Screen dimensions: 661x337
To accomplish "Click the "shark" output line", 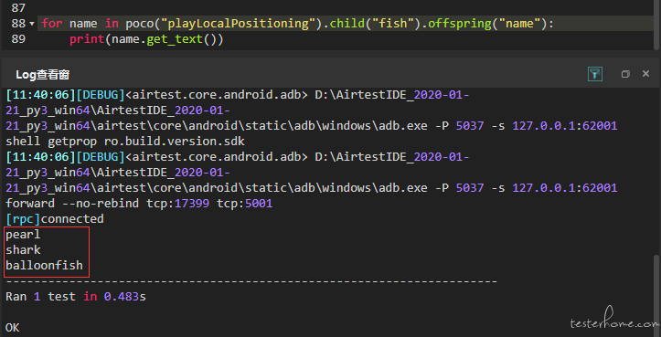I will [x=23, y=250].
